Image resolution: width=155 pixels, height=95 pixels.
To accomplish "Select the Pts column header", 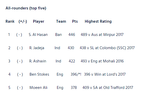I will click(75, 21).
